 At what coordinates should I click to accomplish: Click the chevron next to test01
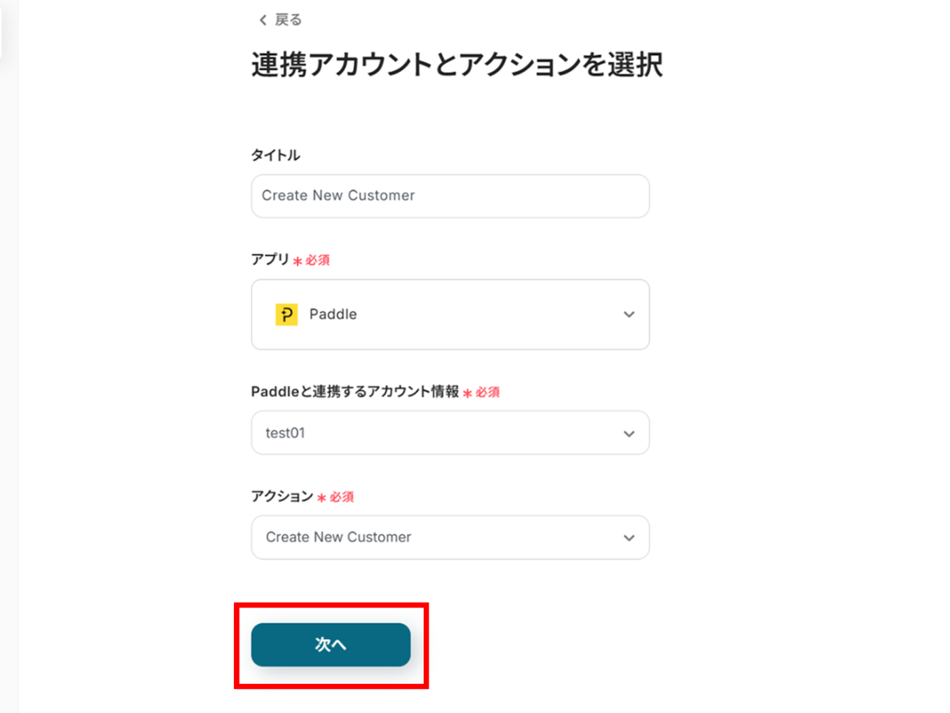(629, 434)
